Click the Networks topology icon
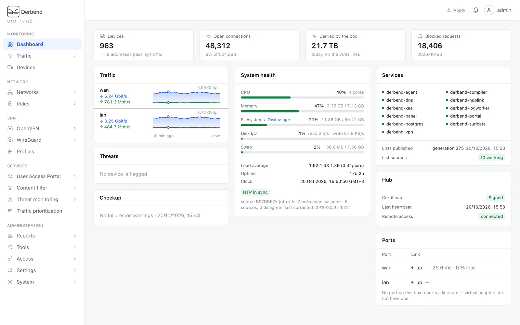520x325 pixels. (10, 92)
